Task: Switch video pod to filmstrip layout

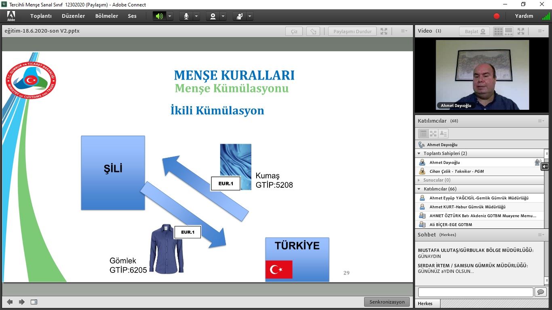Action: tap(508, 31)
